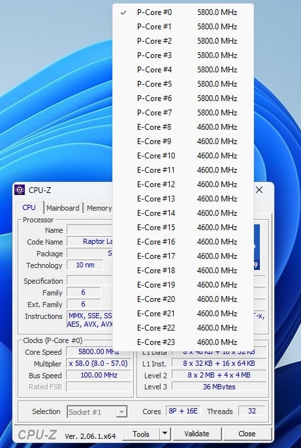Pick P-Core #4 menu entry
Image resolution: width=301 pixels, height=448 pixels.
coord(183,69)
